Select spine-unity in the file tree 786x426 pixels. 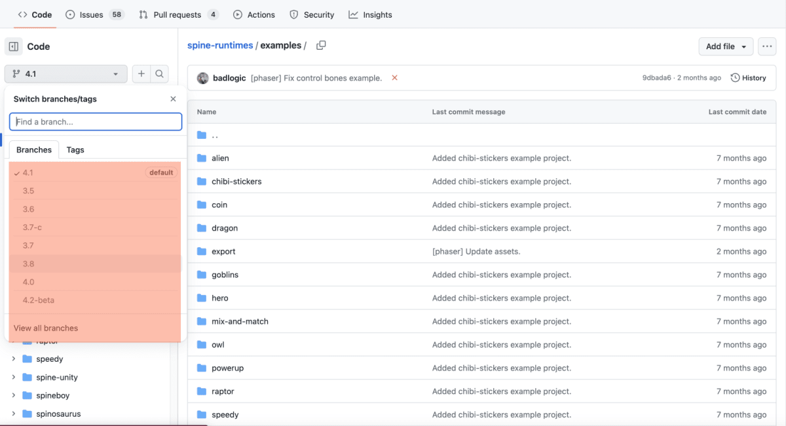click(57, 378)
